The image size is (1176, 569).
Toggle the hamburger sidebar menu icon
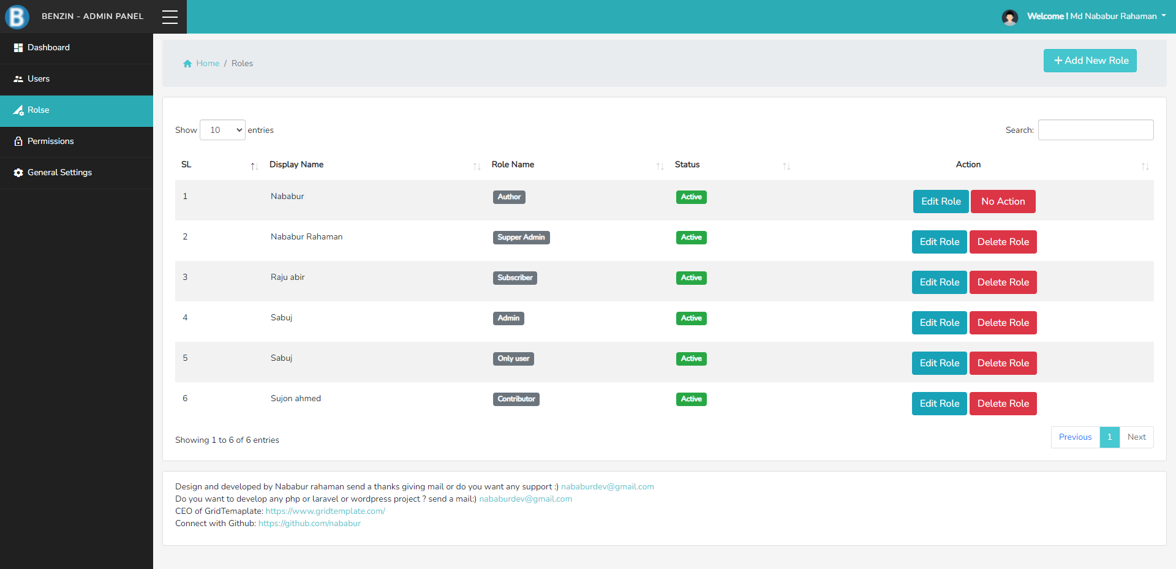pos(170,17)
